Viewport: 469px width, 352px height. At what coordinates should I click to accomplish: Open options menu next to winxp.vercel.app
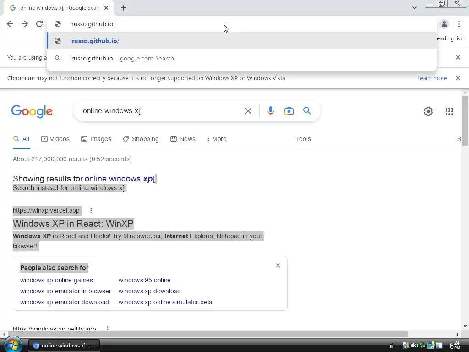pos(91,210)
